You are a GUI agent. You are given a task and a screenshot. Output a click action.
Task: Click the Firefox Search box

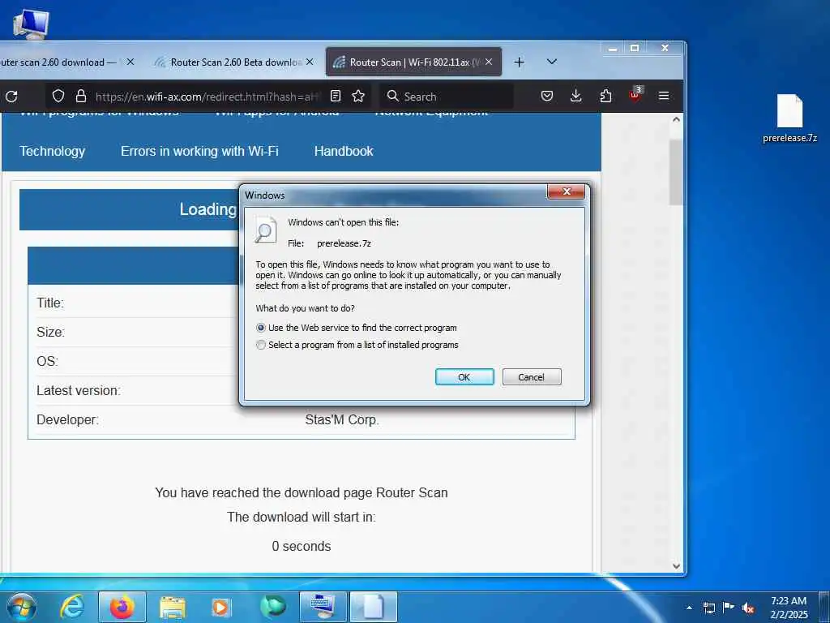click(446, 96)
